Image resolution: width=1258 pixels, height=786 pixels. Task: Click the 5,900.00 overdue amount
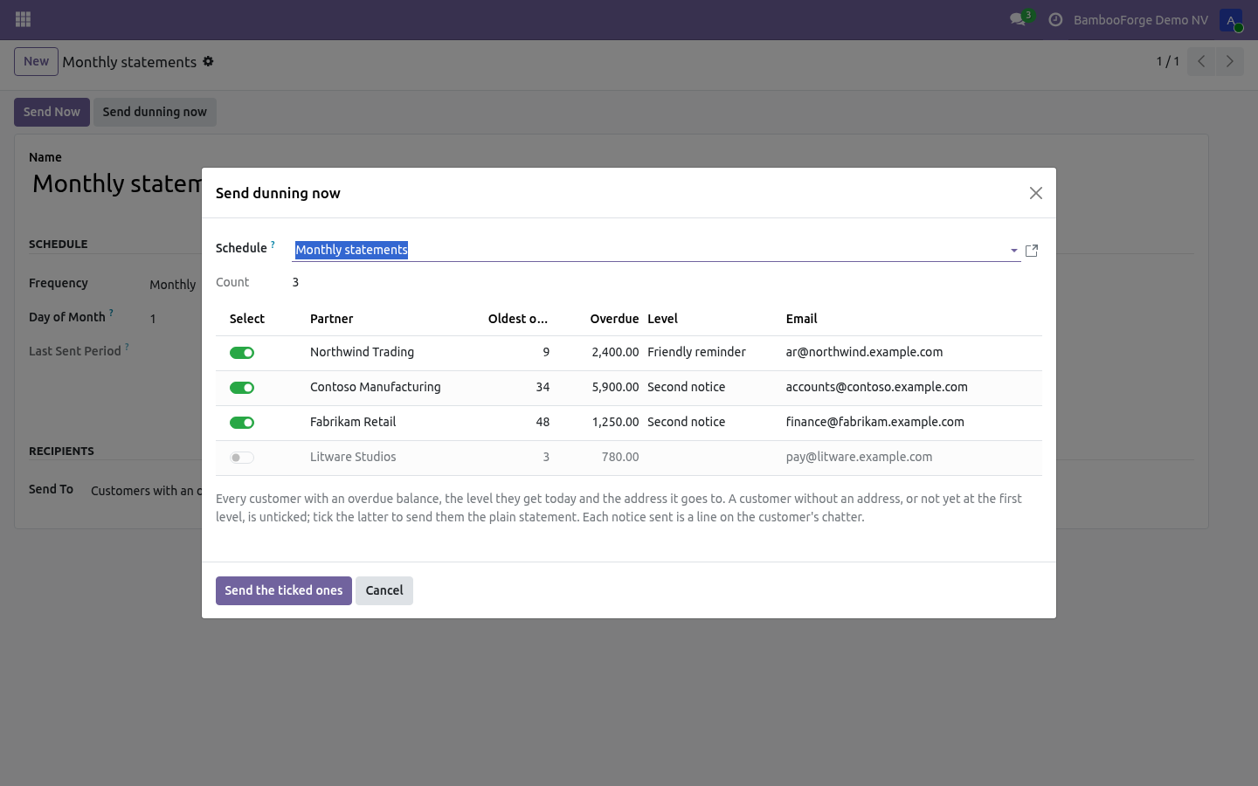coord(615,387)
